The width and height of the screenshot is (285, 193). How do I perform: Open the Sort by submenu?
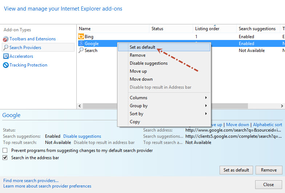(x=164, y=114)
